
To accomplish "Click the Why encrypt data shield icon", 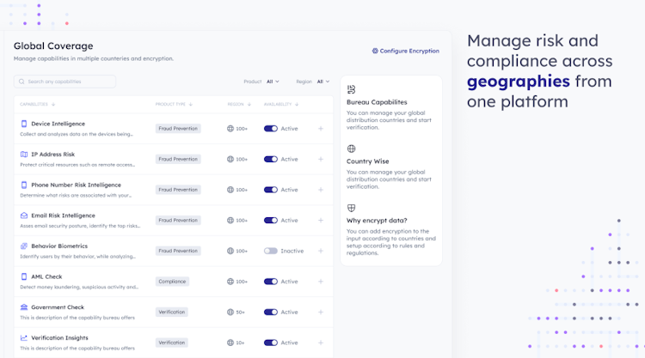I will pyautogui.click(x=351, y=208).
